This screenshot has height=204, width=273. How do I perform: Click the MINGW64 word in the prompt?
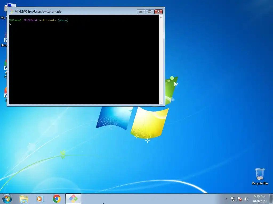(30, 20)
